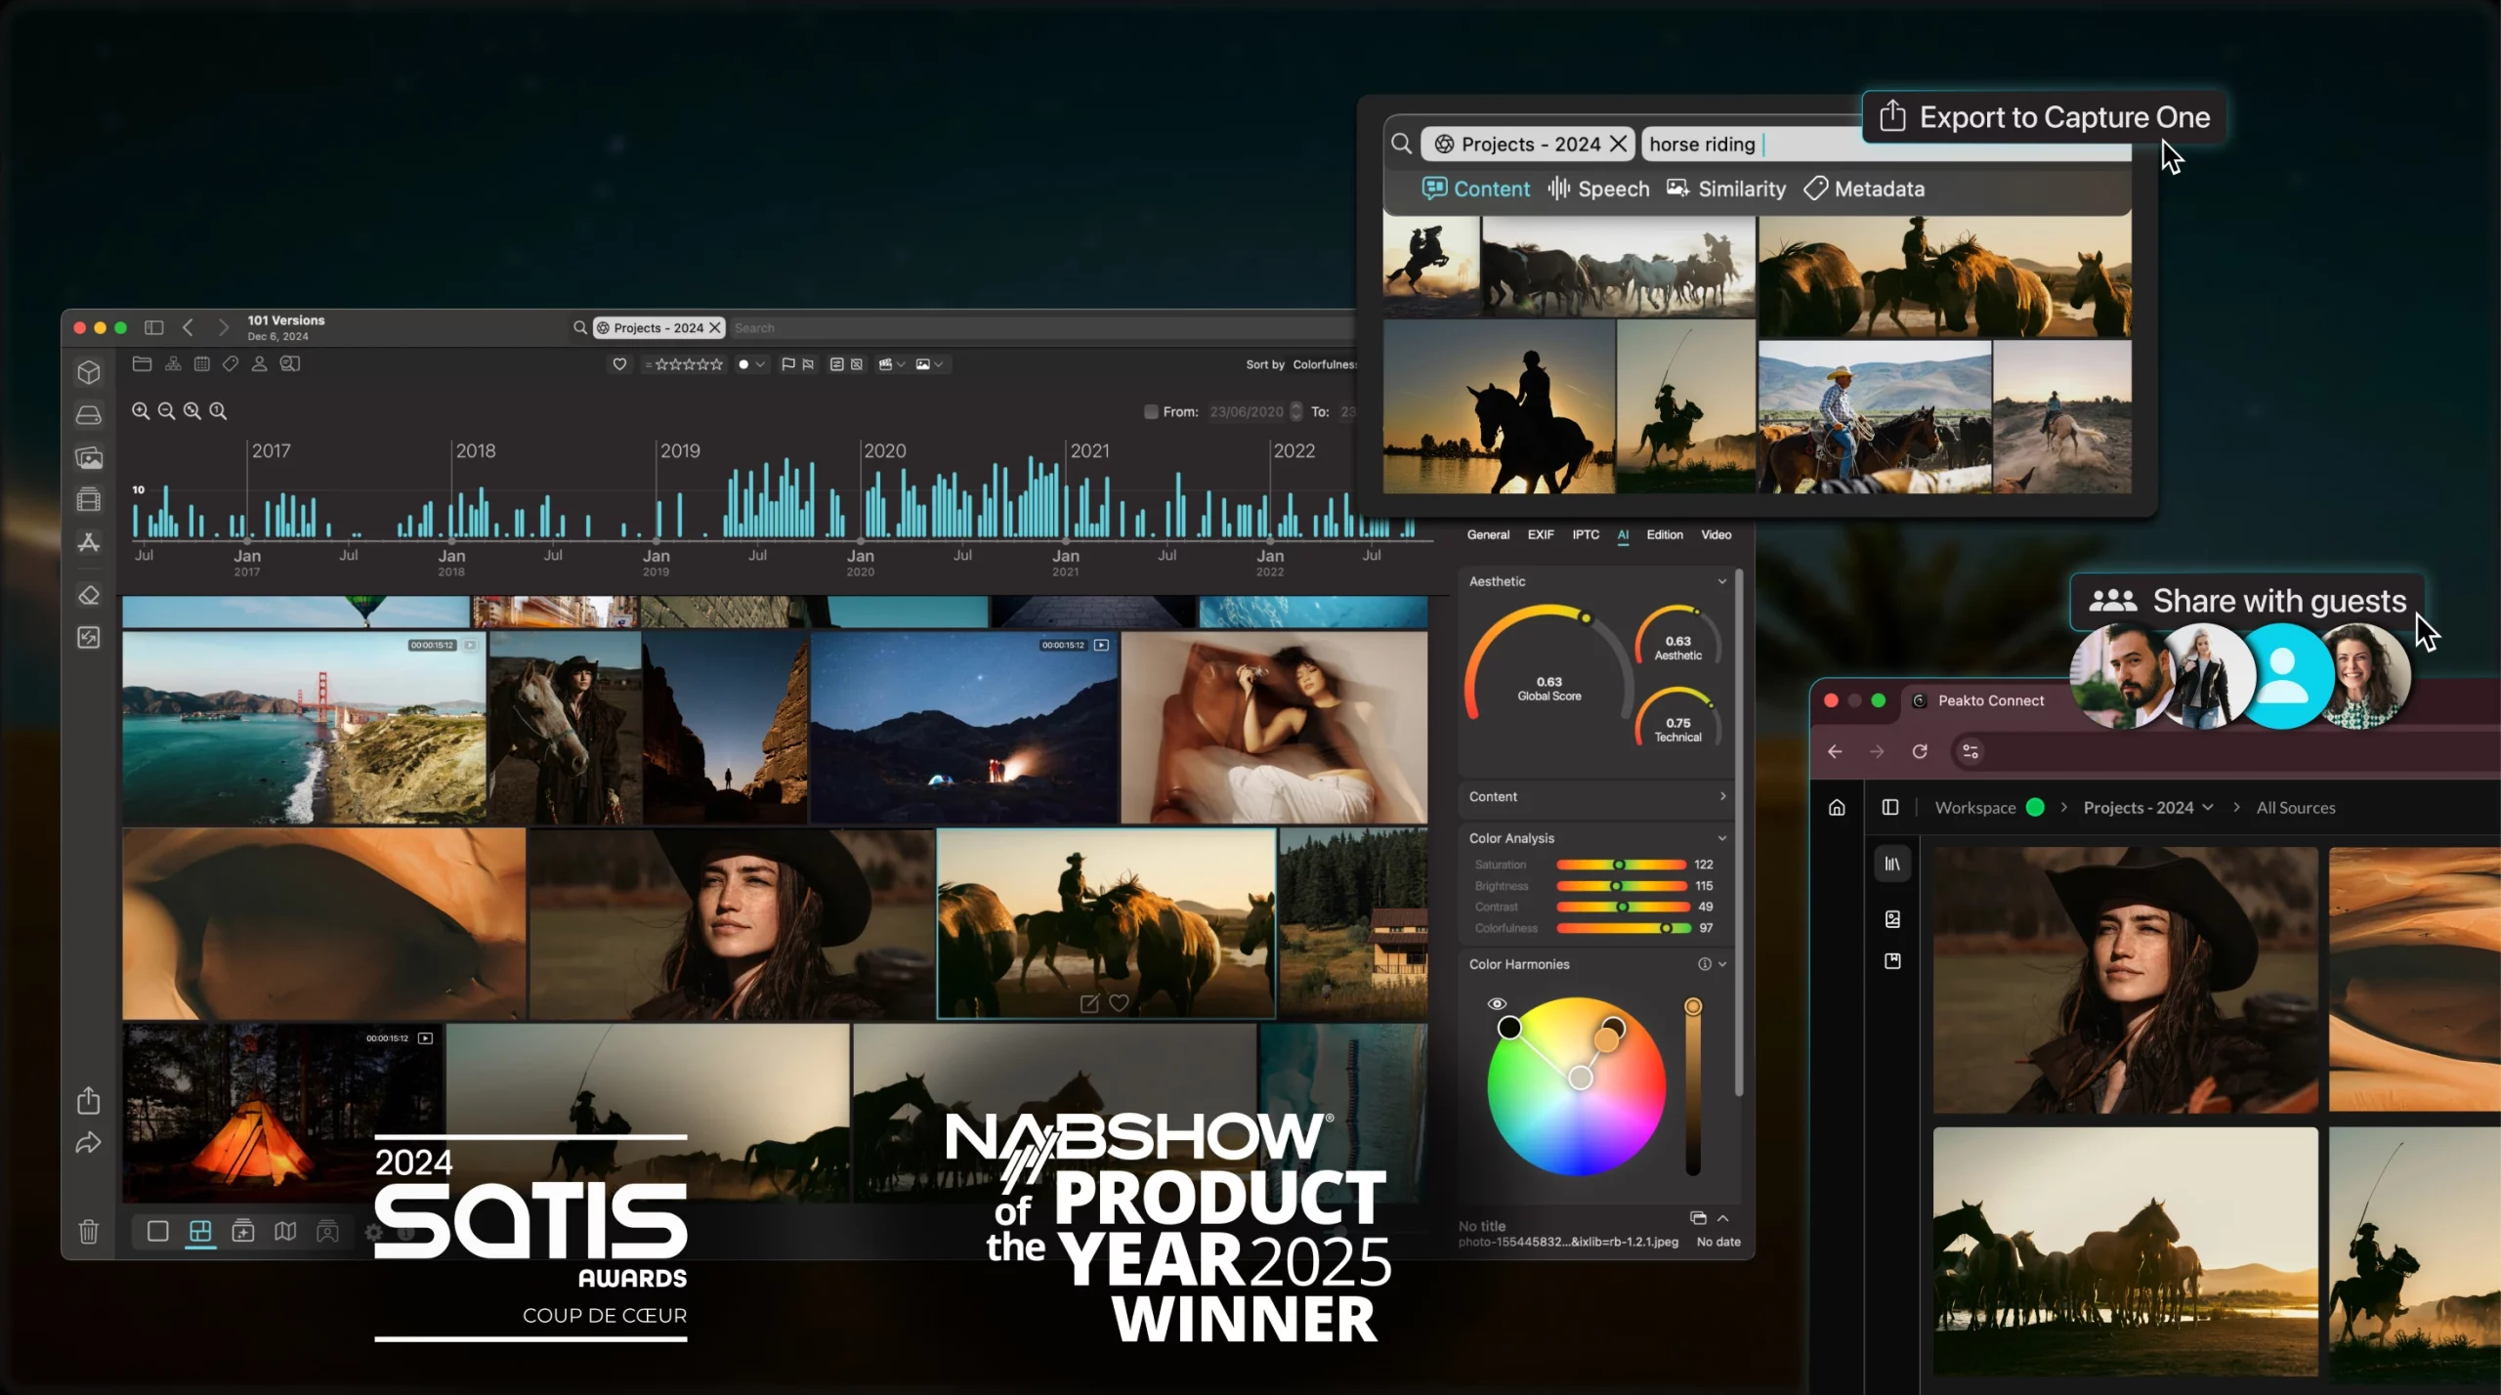Screen dimensions: 2501x1395
Task: Toggle the favorites heart filter
Action: click(x=619, y=364)
